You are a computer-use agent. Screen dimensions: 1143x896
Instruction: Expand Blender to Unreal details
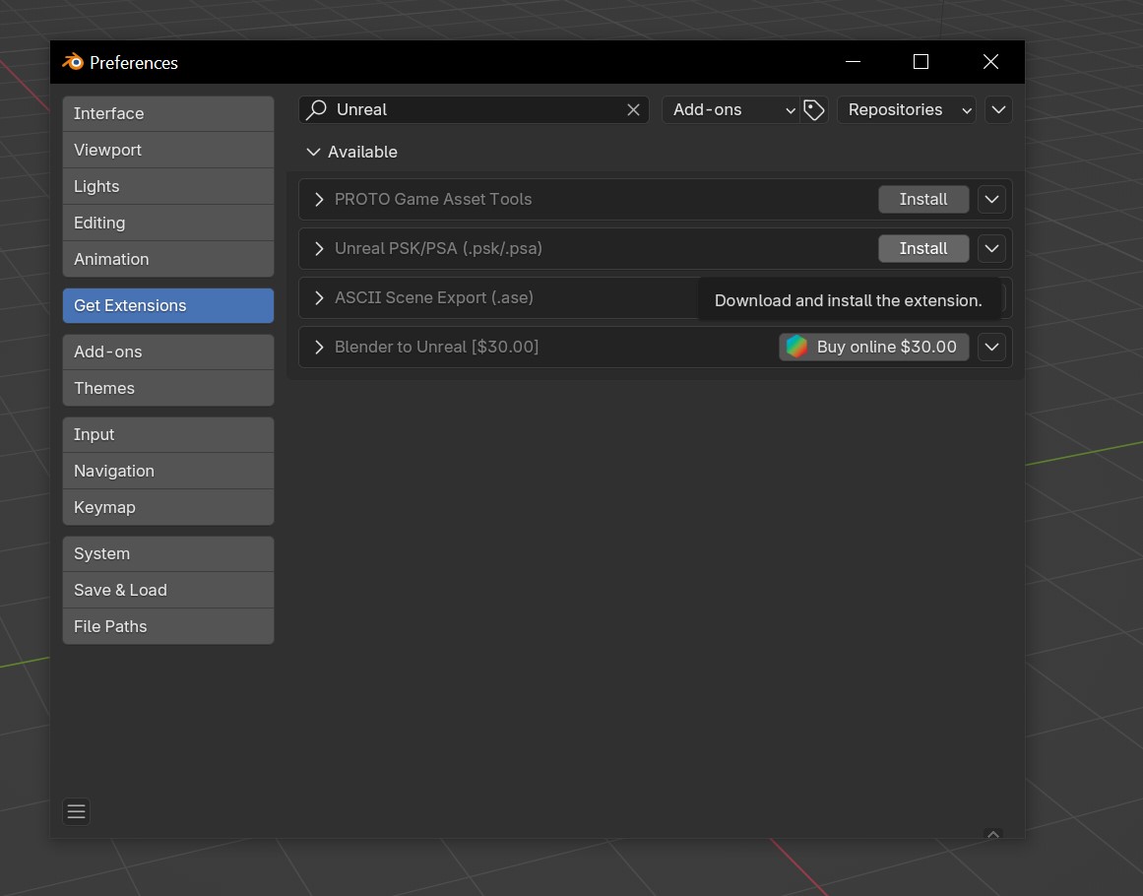pos(319,347)
